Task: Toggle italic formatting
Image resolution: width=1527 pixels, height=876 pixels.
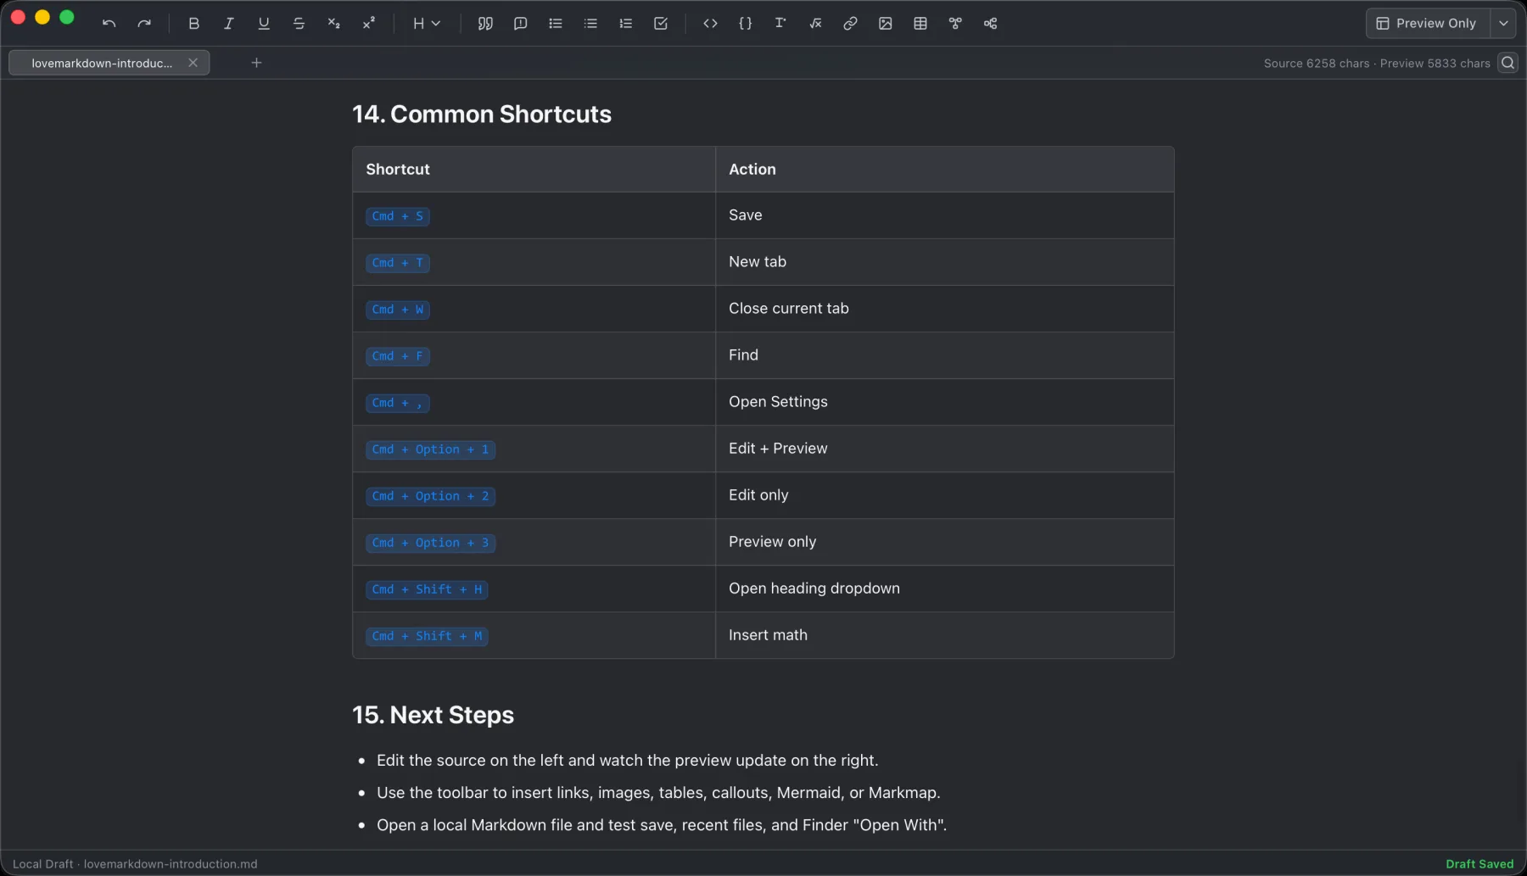Action: 229,24
